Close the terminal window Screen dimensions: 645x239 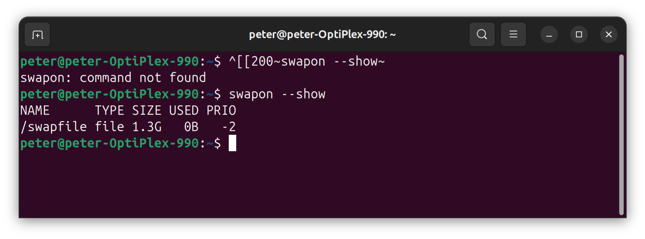(609, 35)
